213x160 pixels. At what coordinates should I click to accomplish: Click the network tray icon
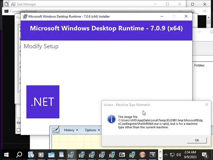(x=172, y=155)
